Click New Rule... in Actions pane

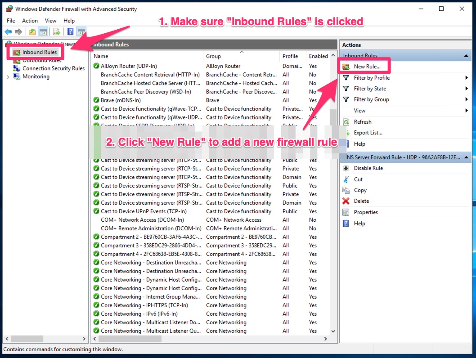[367, 67]
